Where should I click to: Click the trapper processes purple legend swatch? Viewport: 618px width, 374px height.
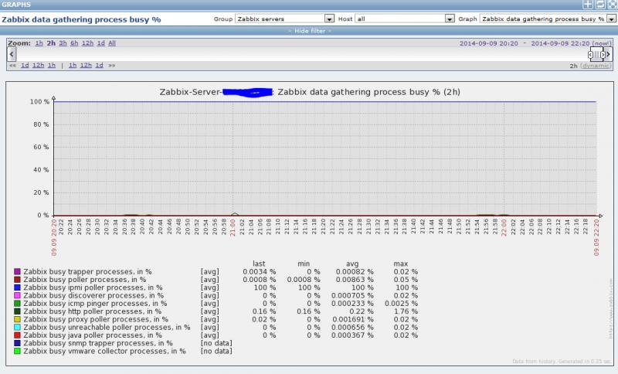coord(17,271)
